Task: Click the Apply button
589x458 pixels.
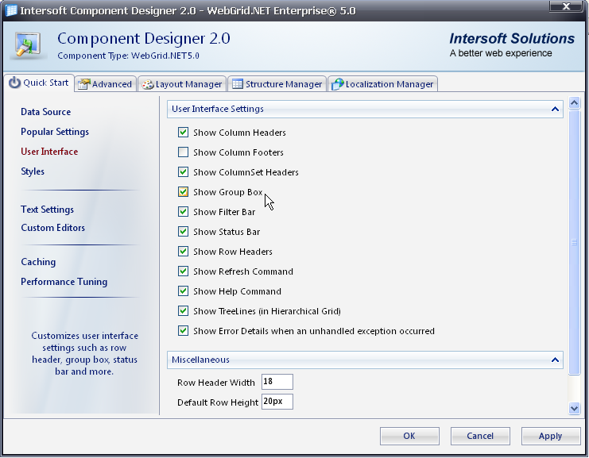Action: pos(551,436)
